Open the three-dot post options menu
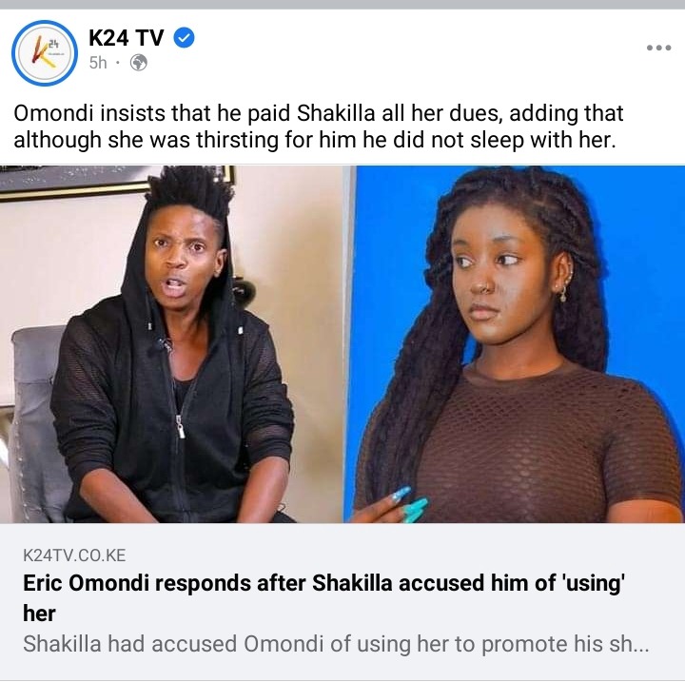685x682 pixels. pyautogui.click(x=658, y=48)
